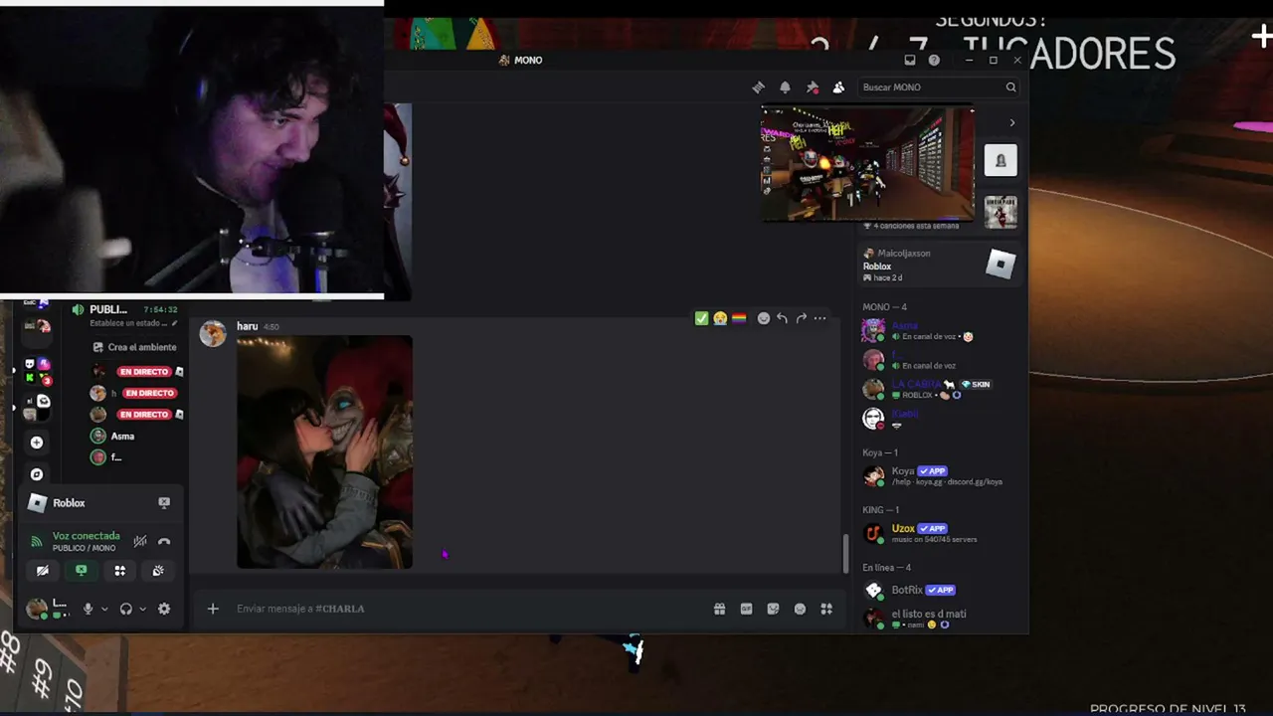Click the magnifier icon in search box
The image size is (1273, 716).
point(1010,88)
